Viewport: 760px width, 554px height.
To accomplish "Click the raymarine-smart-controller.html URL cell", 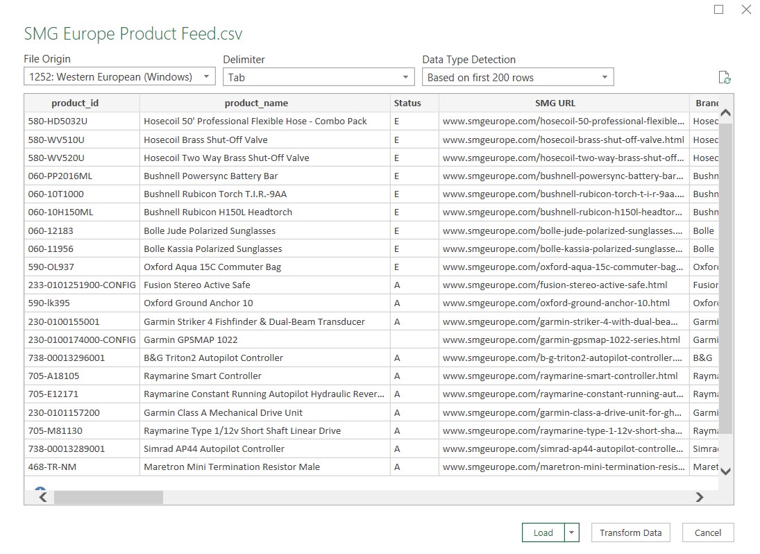I will 564,376.
